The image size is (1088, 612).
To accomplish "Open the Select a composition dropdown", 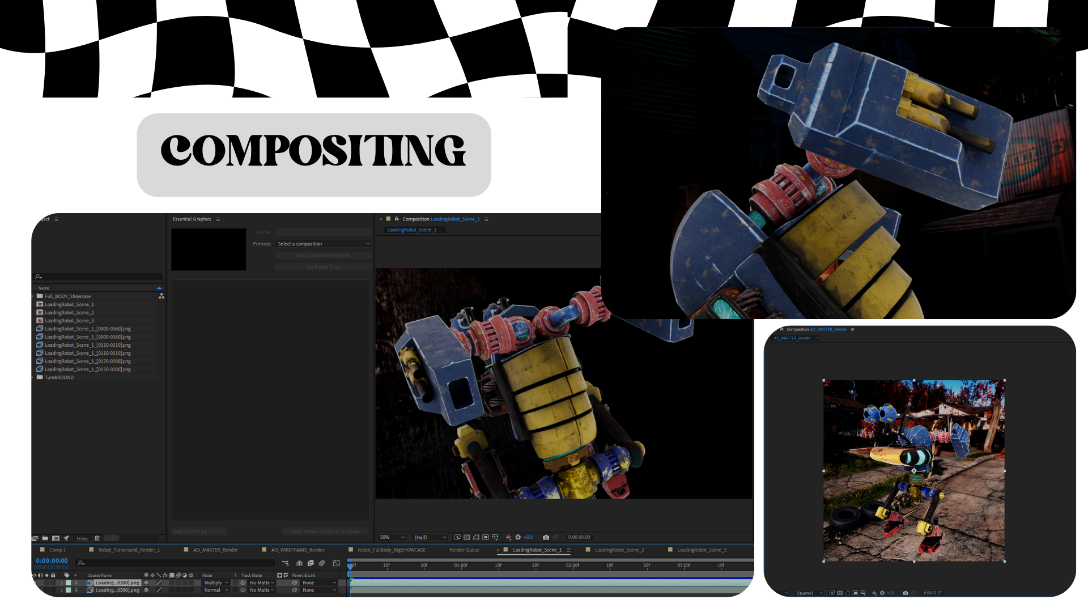I will click(x=324, y=244).
